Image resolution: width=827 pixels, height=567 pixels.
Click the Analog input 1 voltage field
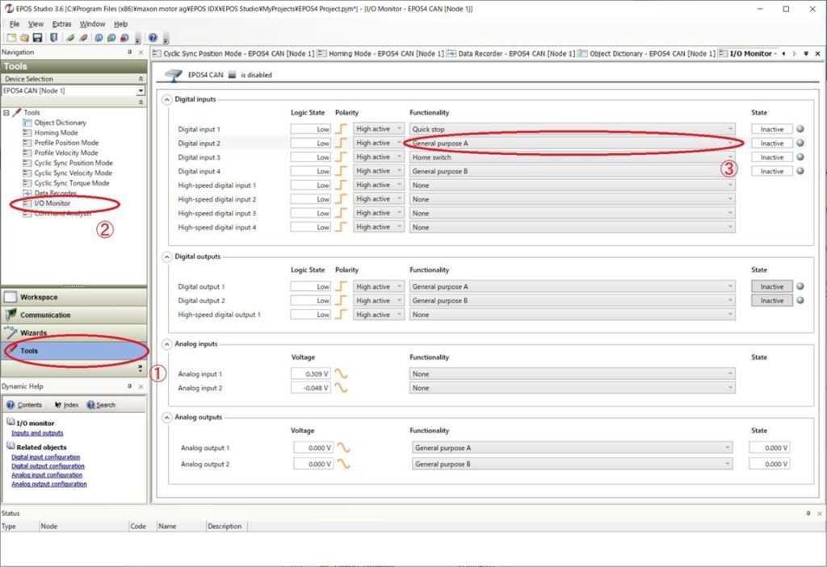312,374
